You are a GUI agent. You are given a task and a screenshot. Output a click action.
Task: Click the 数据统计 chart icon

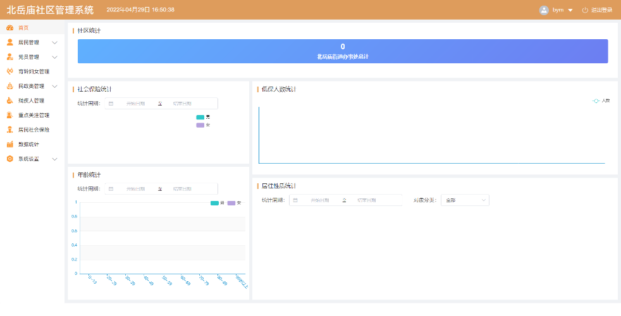tap(10, 144)
